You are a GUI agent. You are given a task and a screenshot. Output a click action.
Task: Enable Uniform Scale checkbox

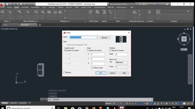(x=92, y=68)
